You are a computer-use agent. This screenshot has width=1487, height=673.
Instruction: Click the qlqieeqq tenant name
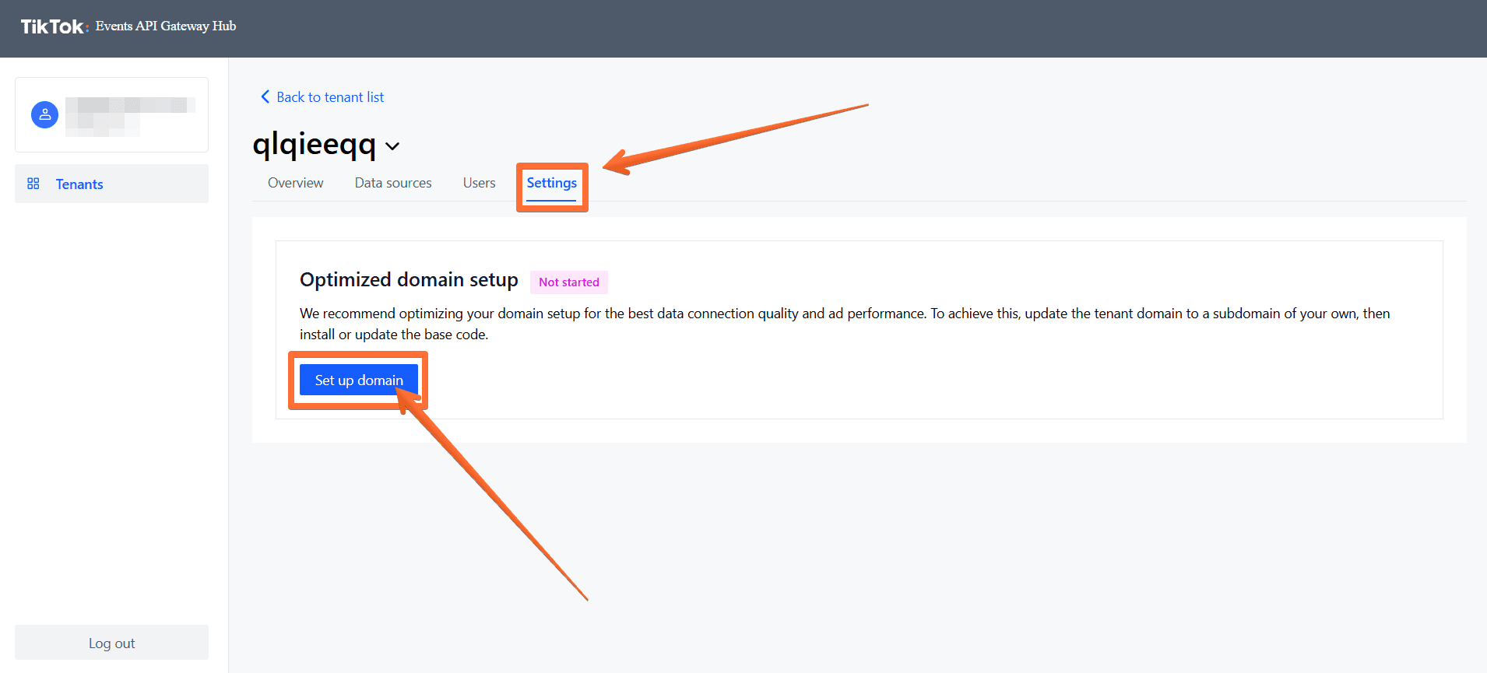point(315,145)
